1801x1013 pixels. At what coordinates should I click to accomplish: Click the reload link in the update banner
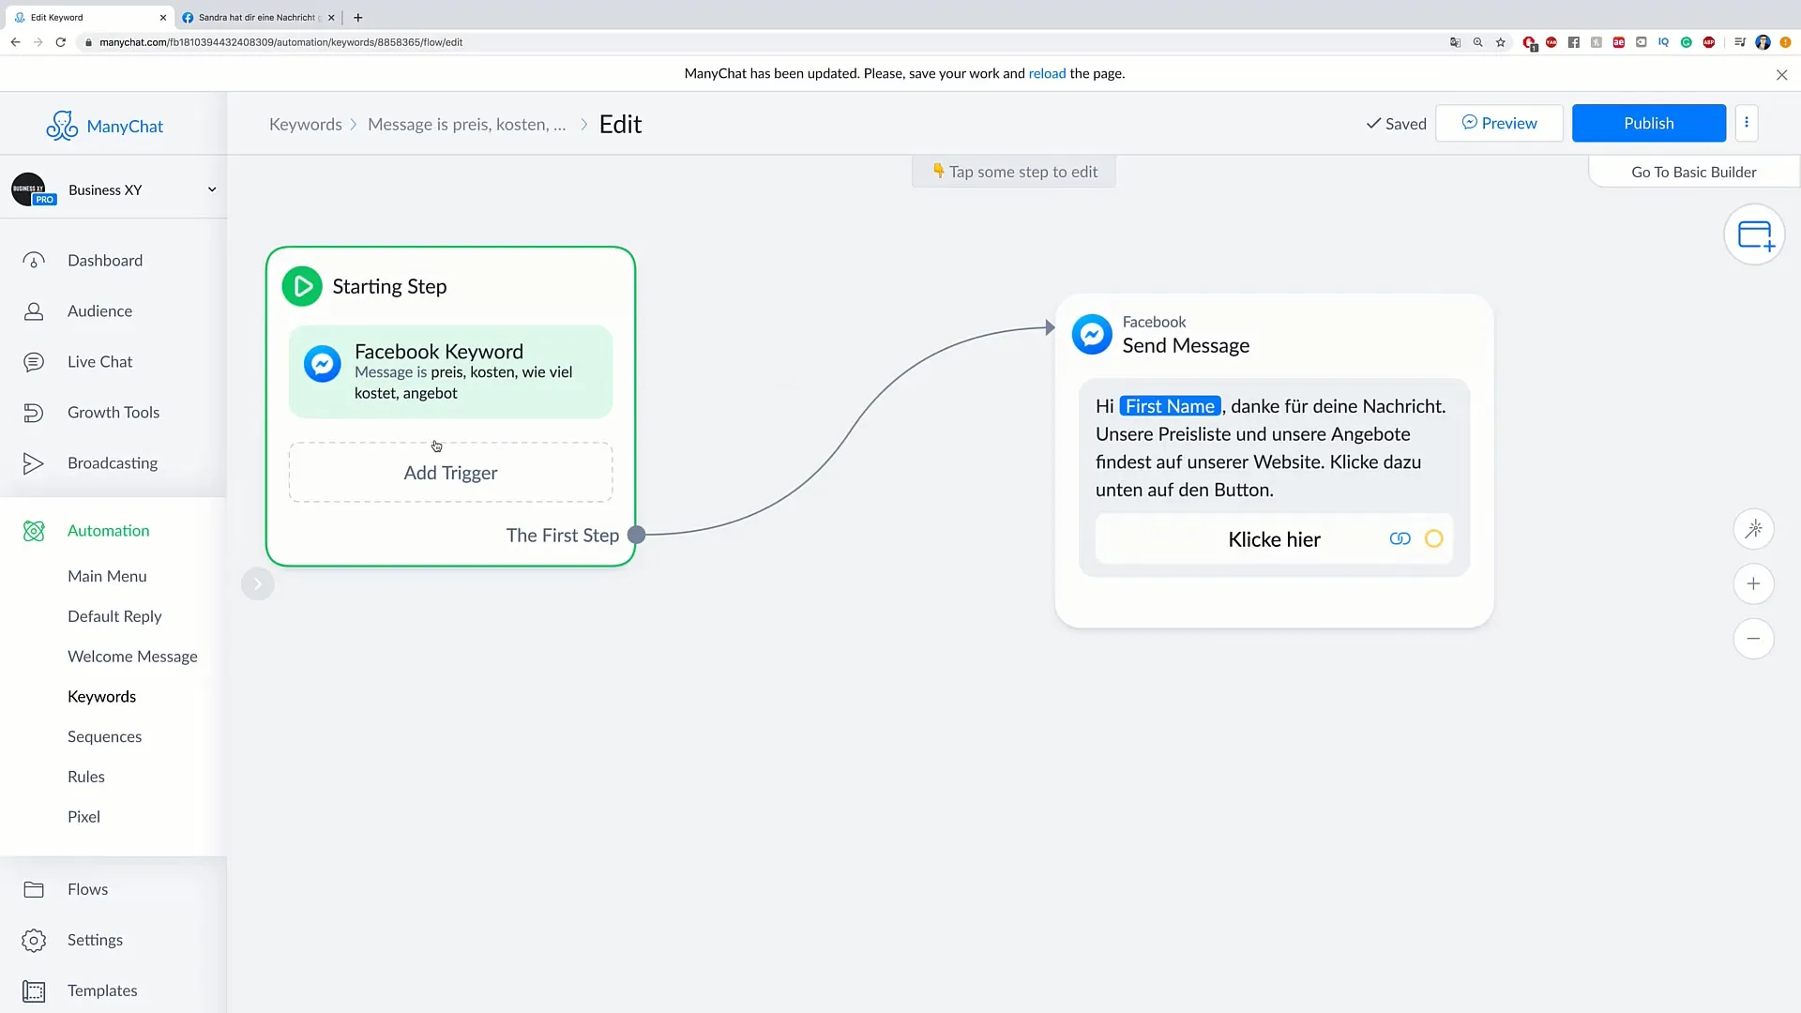pyautogui.click(x=1047, y=73)
